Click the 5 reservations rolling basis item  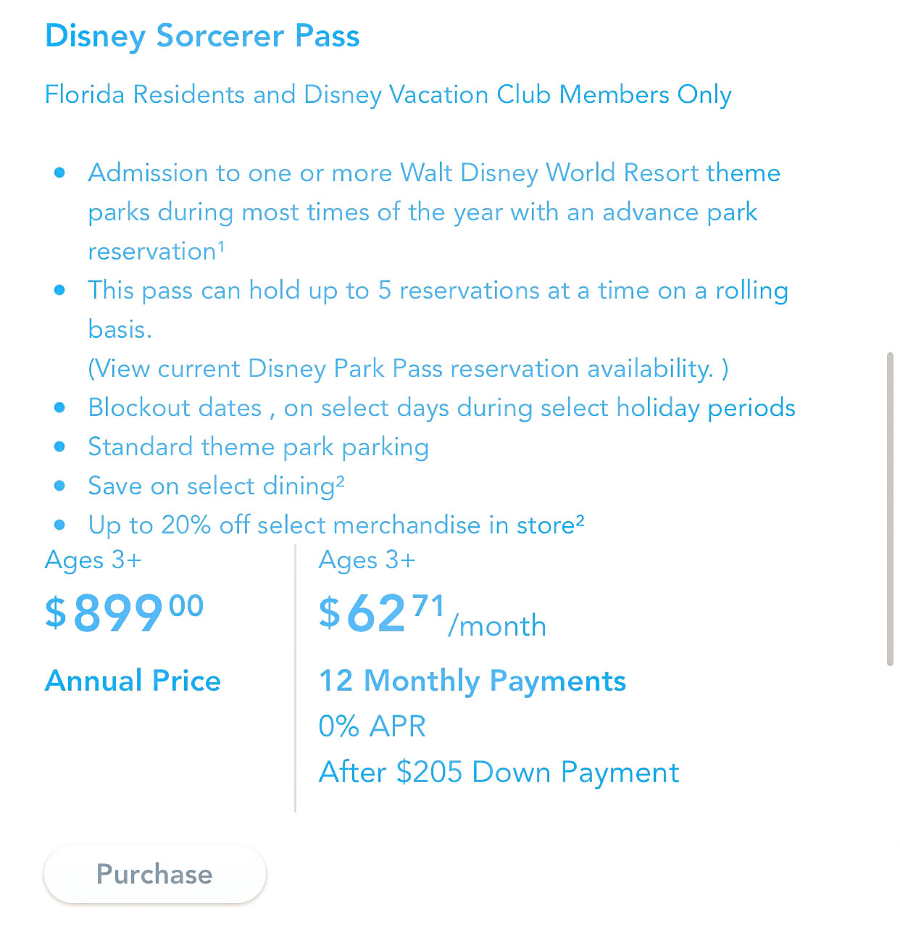[438, 291]
